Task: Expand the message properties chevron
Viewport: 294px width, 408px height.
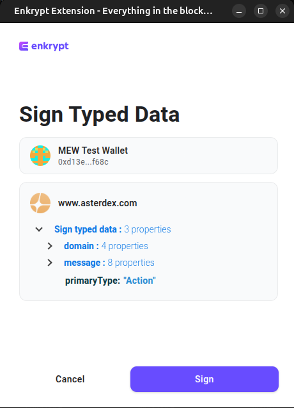Action: point(50,263)
